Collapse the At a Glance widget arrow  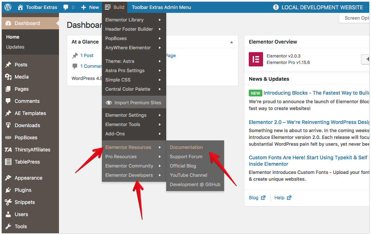[x=232, y=42]
